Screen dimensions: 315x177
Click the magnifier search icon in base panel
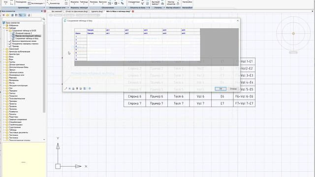pos(44,19)
